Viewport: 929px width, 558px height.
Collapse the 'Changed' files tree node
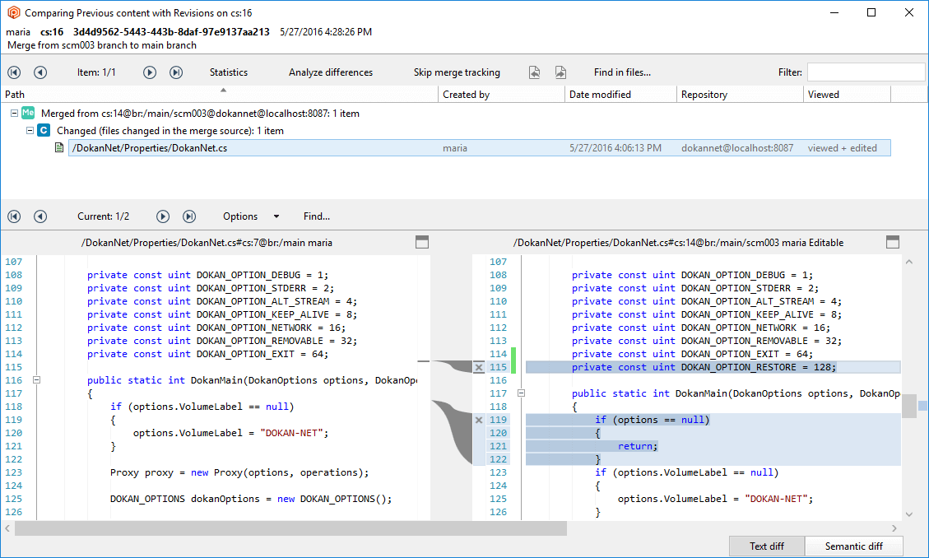click(x=30, y=130)
